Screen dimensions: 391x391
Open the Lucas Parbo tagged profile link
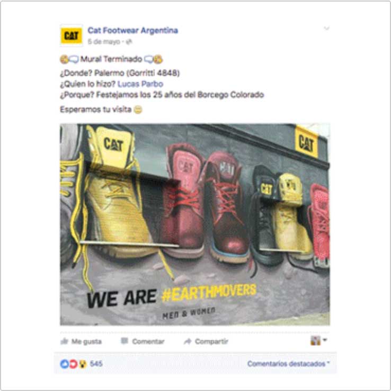coord(140,84)
